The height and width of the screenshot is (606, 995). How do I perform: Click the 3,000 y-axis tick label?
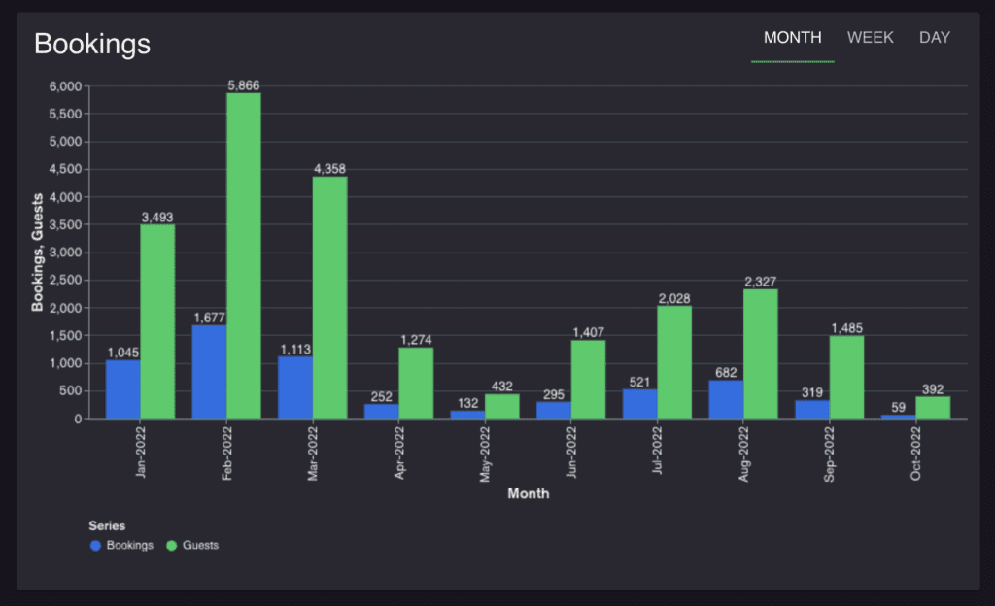[65, 252]
